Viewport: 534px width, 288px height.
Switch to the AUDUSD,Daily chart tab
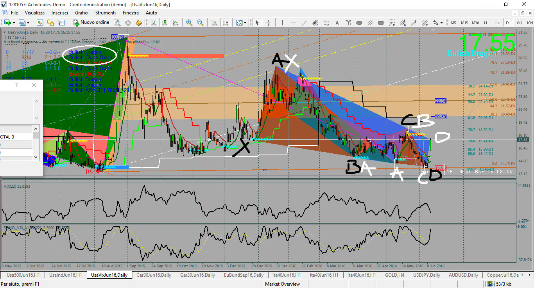tap(463, 275)
